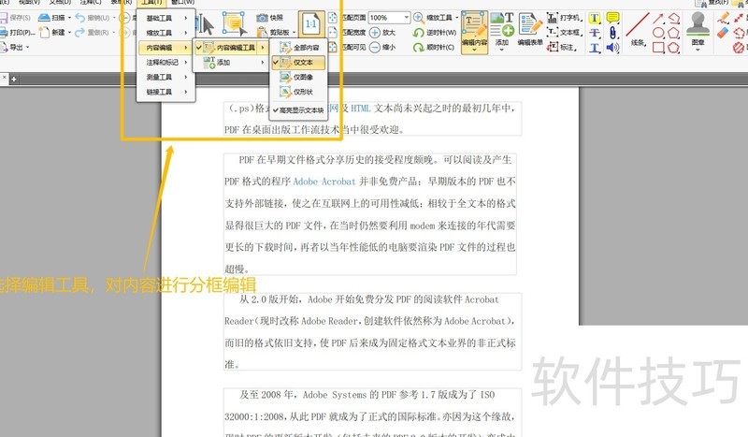
Task: Open dropdown arrow next to 导出
Action: (x=27, y=48)
